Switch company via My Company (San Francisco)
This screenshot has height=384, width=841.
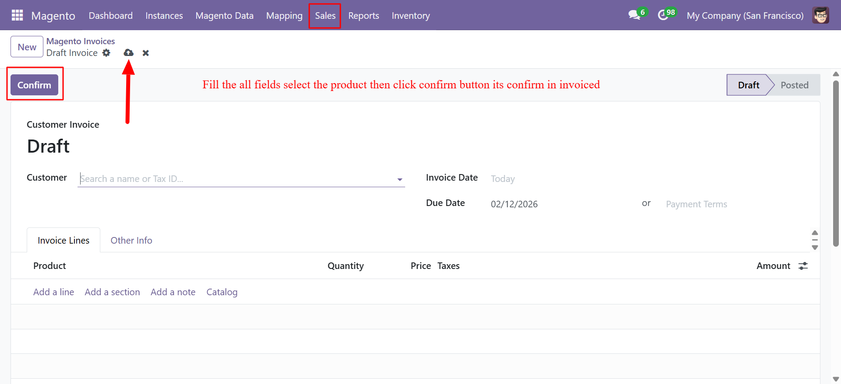point(745,16)
